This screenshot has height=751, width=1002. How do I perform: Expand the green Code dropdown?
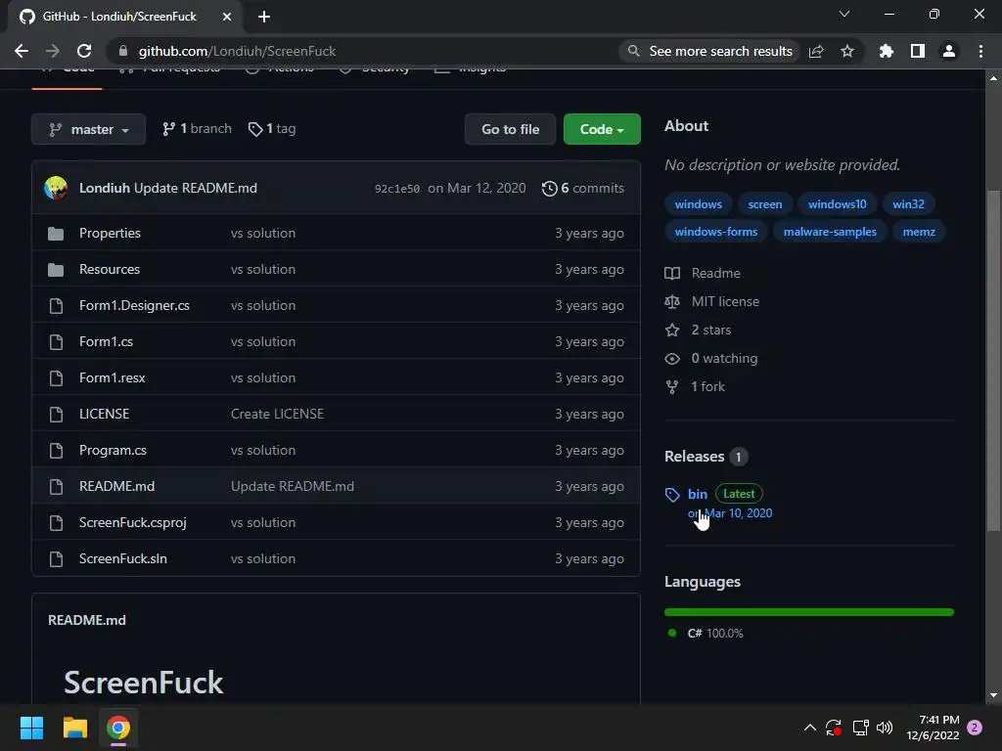point(602,130)
